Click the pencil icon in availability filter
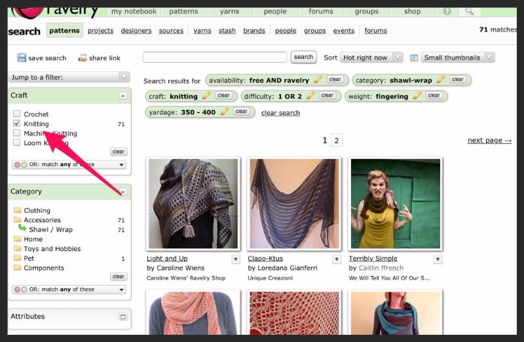524x342 pixels. click(x=318, y=80)
